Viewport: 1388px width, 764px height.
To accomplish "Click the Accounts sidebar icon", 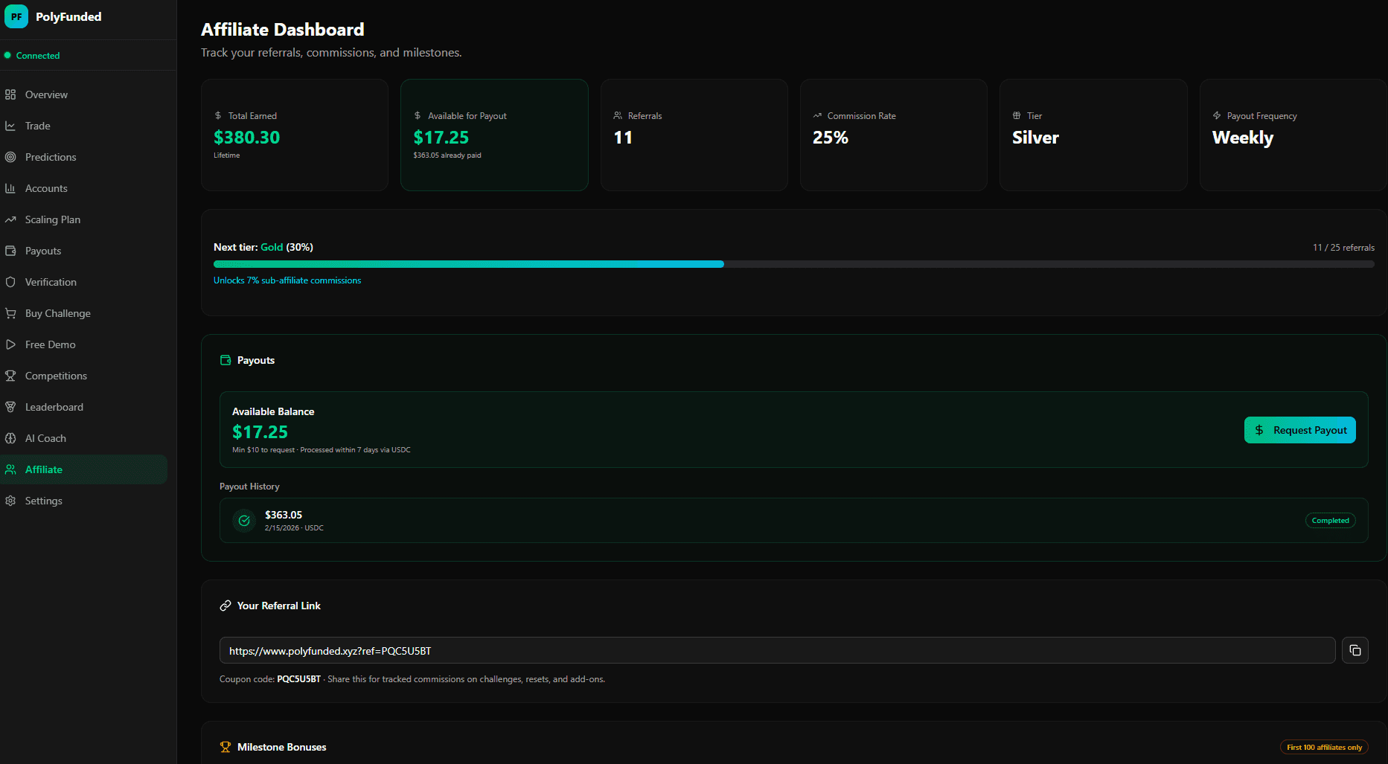I will point(11,188).
